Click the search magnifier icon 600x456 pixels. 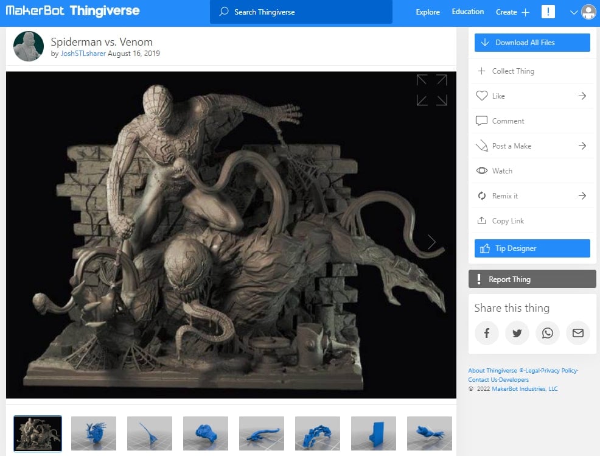(x=224, y=12)
